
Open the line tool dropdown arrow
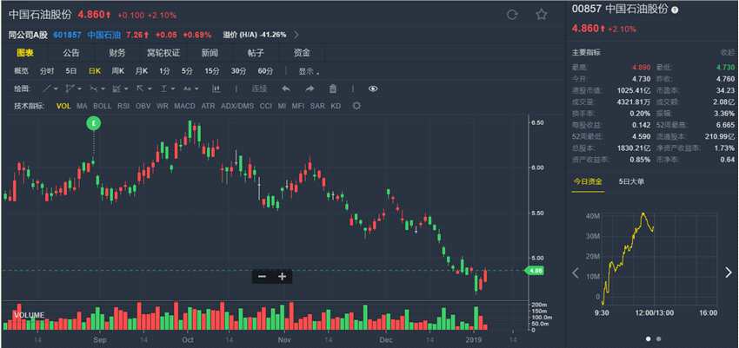[x=57, y=89]
